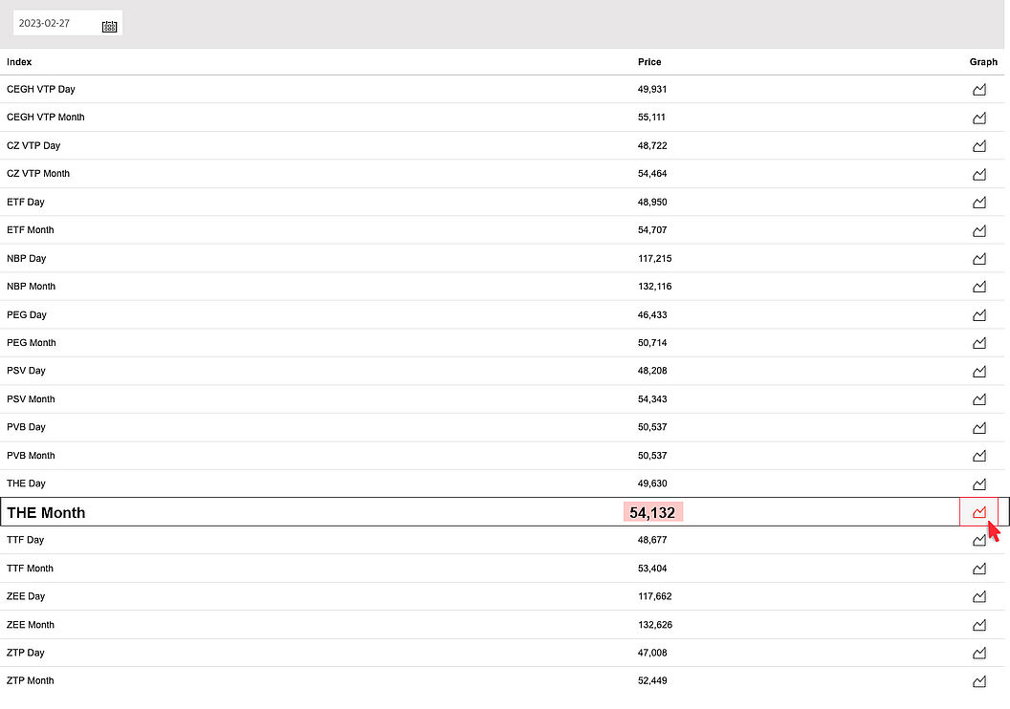Select the PVB Month index name

pyautogui.click(x=31, y=455)
